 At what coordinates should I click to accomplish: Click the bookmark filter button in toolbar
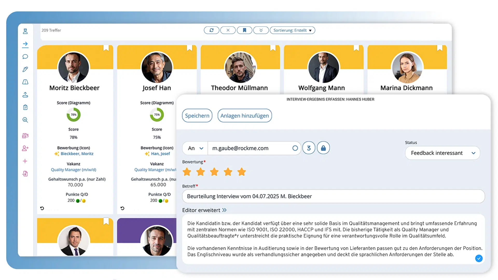[x=244, y=30]
